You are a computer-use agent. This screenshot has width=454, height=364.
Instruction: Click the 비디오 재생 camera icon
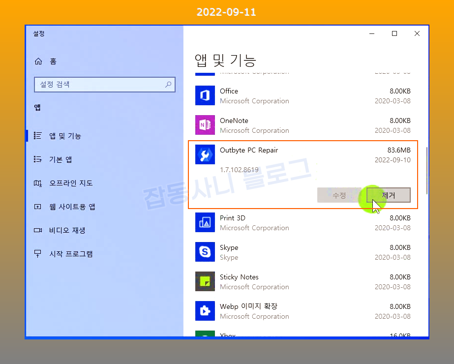(38, 230)
